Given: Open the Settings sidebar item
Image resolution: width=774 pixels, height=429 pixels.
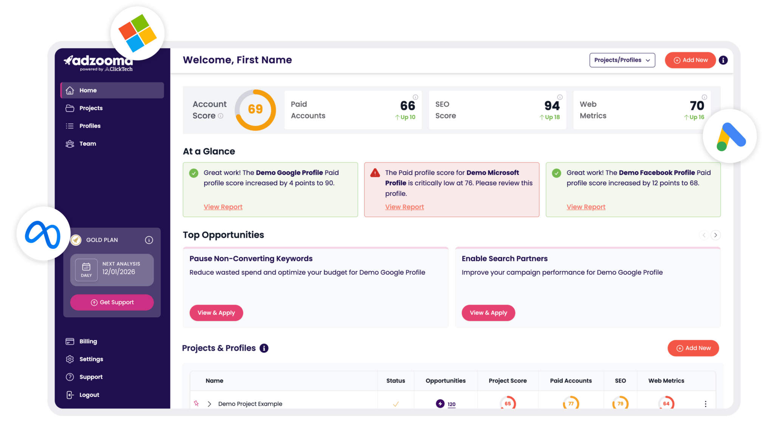Looking at the screenshot, I should [91, 359].
